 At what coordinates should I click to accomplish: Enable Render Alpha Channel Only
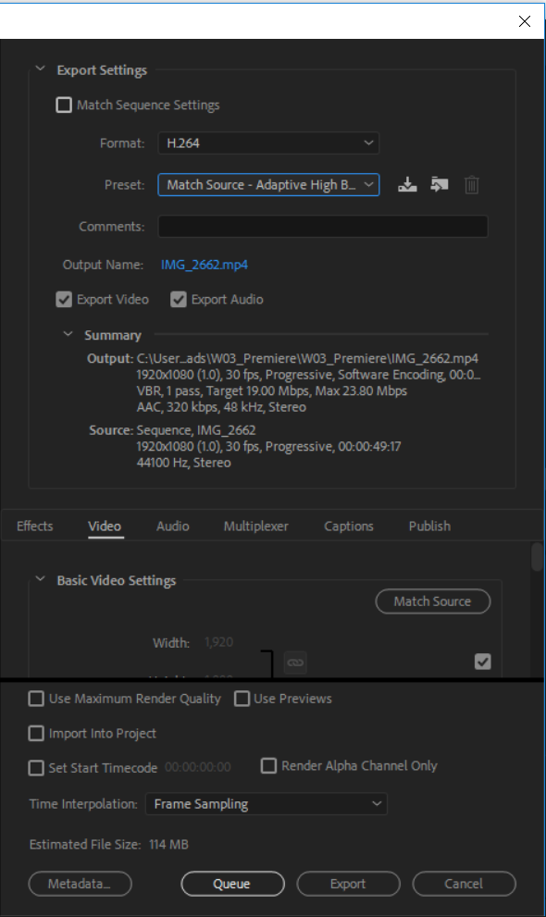click(268, 765)
